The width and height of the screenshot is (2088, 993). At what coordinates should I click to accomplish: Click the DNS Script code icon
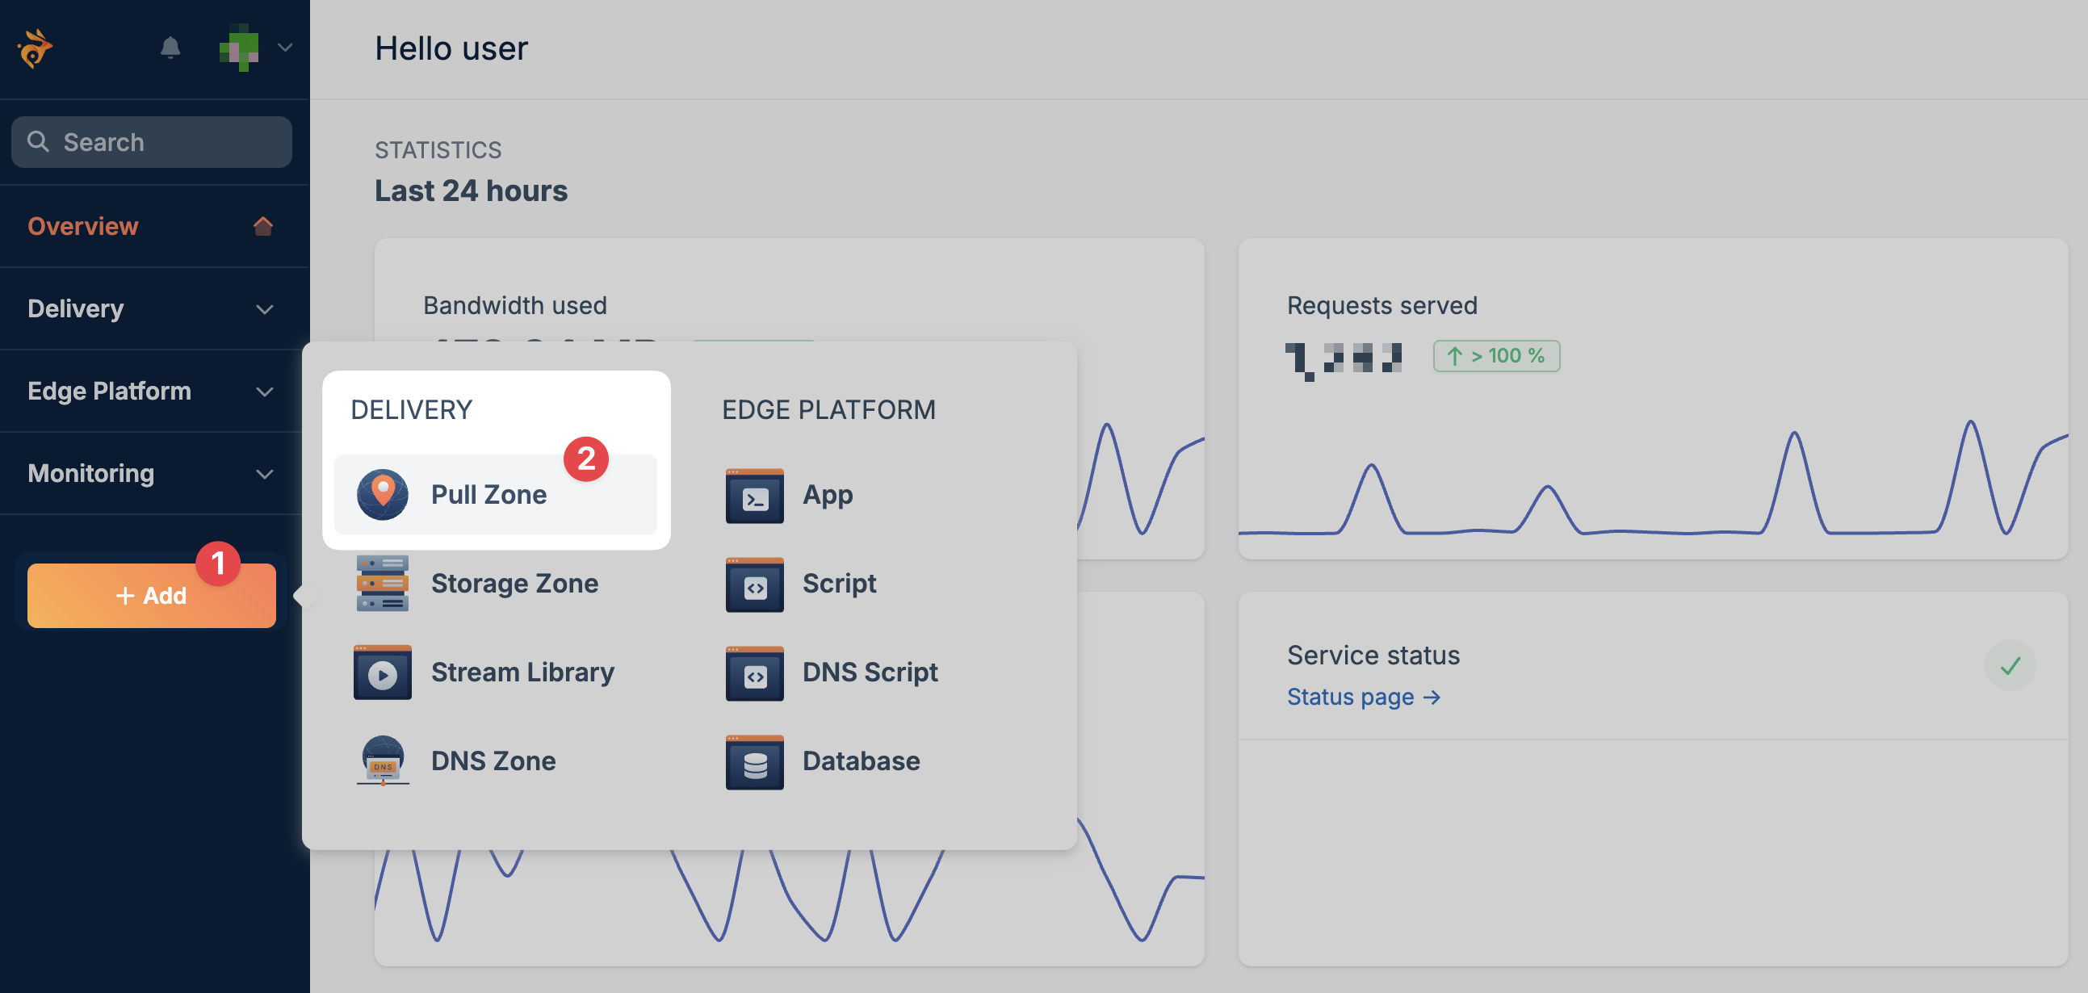754,673
